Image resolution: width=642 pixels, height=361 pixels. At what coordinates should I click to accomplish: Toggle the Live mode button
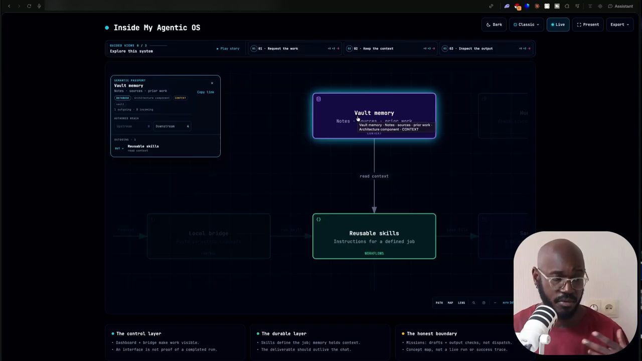point(558,25)
